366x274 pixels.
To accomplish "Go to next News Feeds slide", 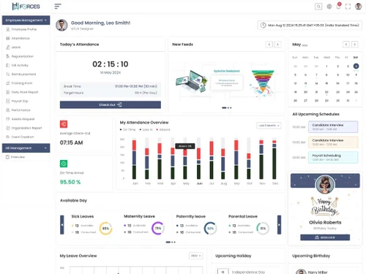I will [x=277, y=45].
